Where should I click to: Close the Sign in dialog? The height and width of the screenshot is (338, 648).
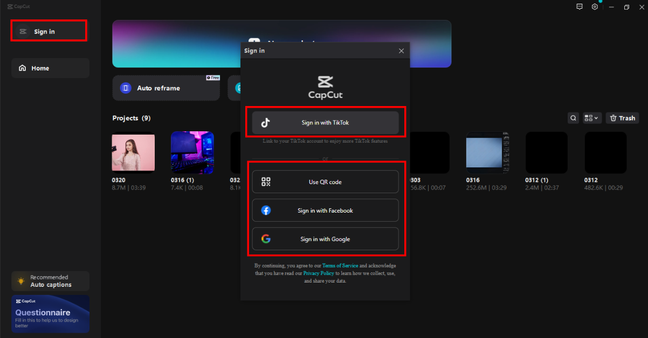click(401, 51)
